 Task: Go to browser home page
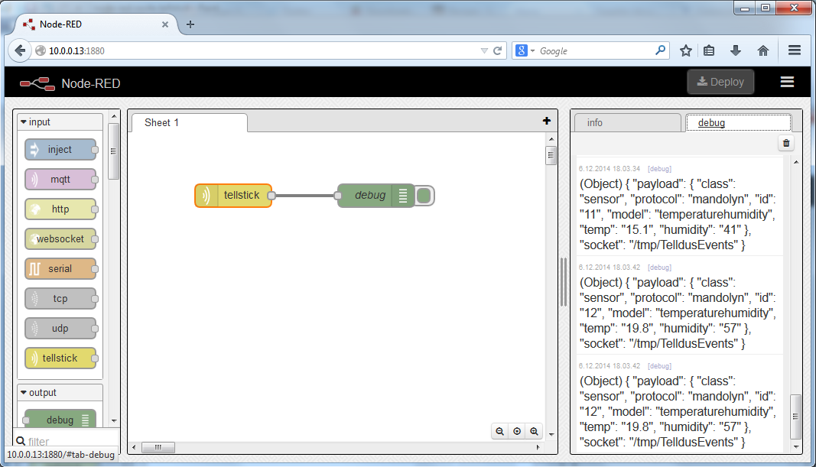click(763, 50)
